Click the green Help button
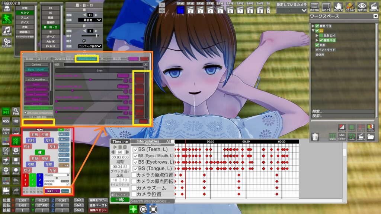 coord(120,199)
